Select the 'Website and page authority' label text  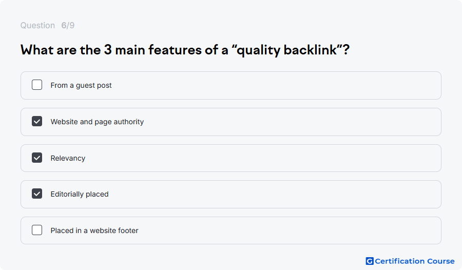click(97, 122)
